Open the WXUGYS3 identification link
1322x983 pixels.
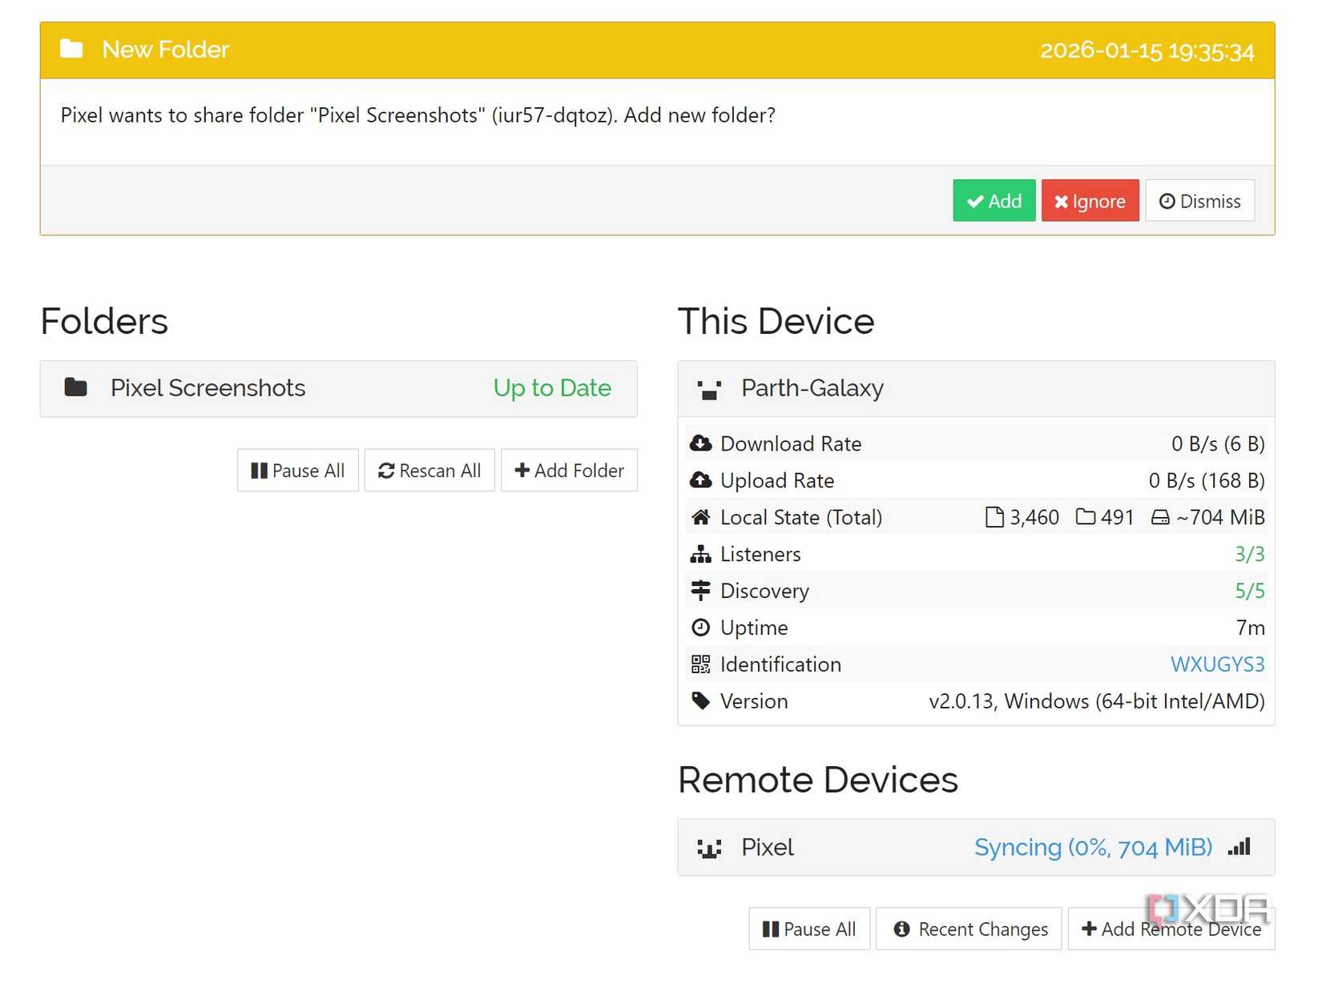click(x=1216, y=664)
